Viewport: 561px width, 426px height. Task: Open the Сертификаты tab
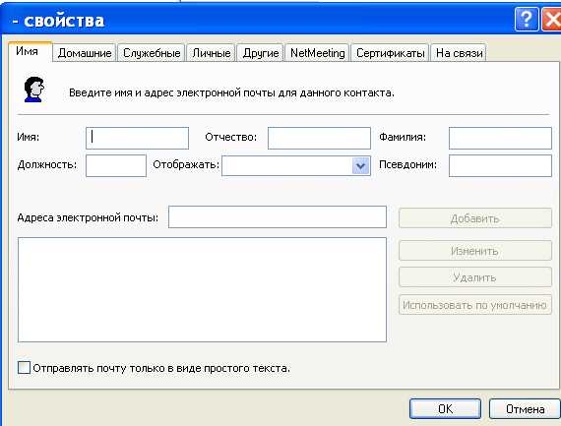pos(391,53)
